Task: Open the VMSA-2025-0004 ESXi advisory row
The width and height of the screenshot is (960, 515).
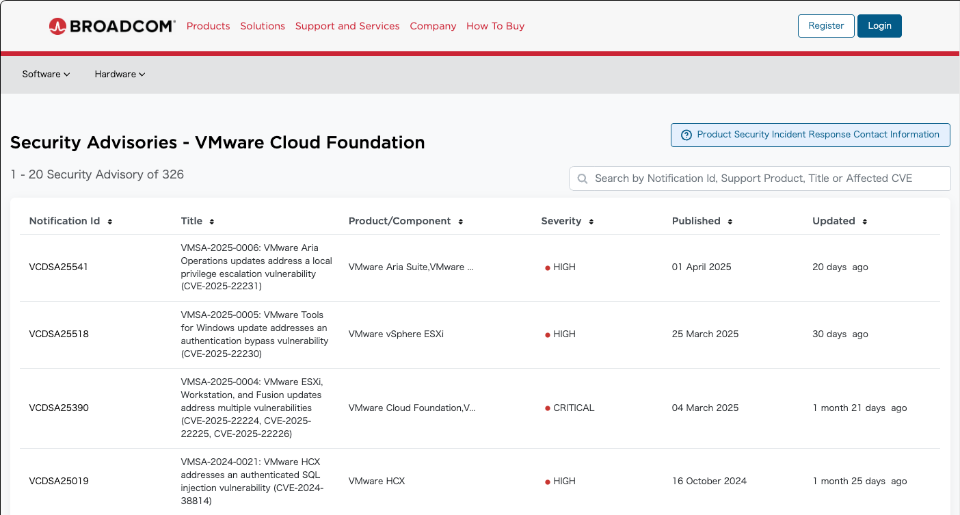Action: pyautogui.click(x=251, y=408)
